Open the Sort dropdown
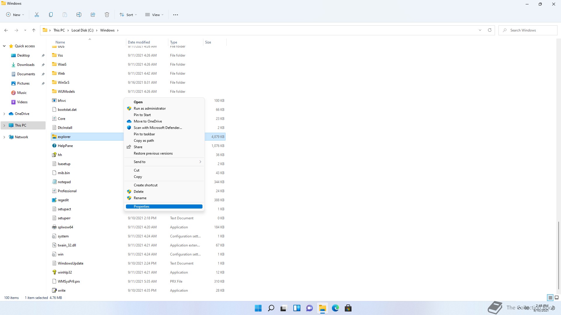The height and width of the screenshot is (315, 561). pyautogui.click(x=128, y=15)
